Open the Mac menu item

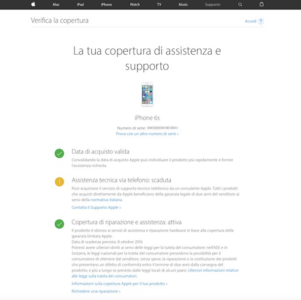pyautogui.click(x=56, y=4)
